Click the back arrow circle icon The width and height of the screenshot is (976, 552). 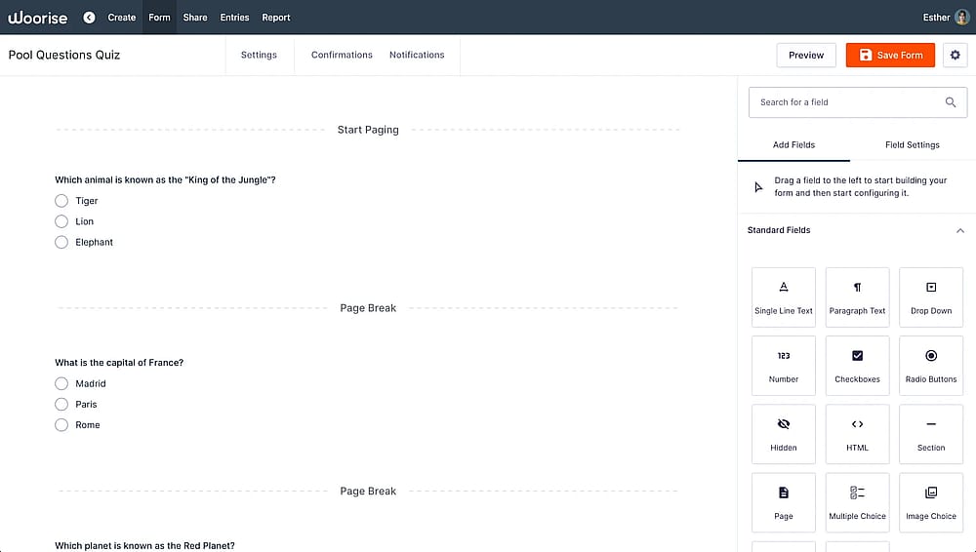[x=89, y=18]
